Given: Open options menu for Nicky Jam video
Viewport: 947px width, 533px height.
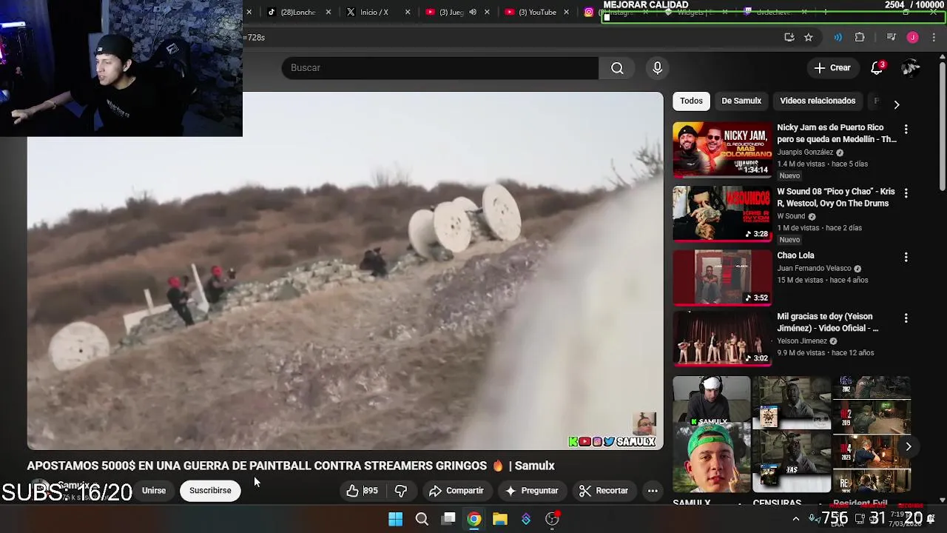Looking at the screenshot, I should (906, 129).
